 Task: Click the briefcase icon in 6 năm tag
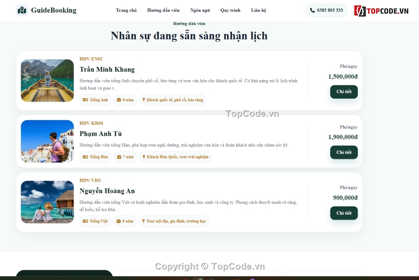tap(119, 221)
